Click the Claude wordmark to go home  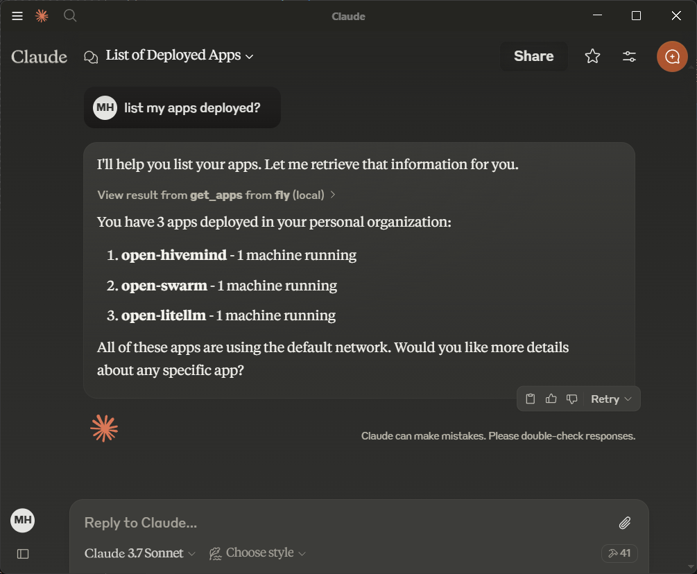point(40,57)
